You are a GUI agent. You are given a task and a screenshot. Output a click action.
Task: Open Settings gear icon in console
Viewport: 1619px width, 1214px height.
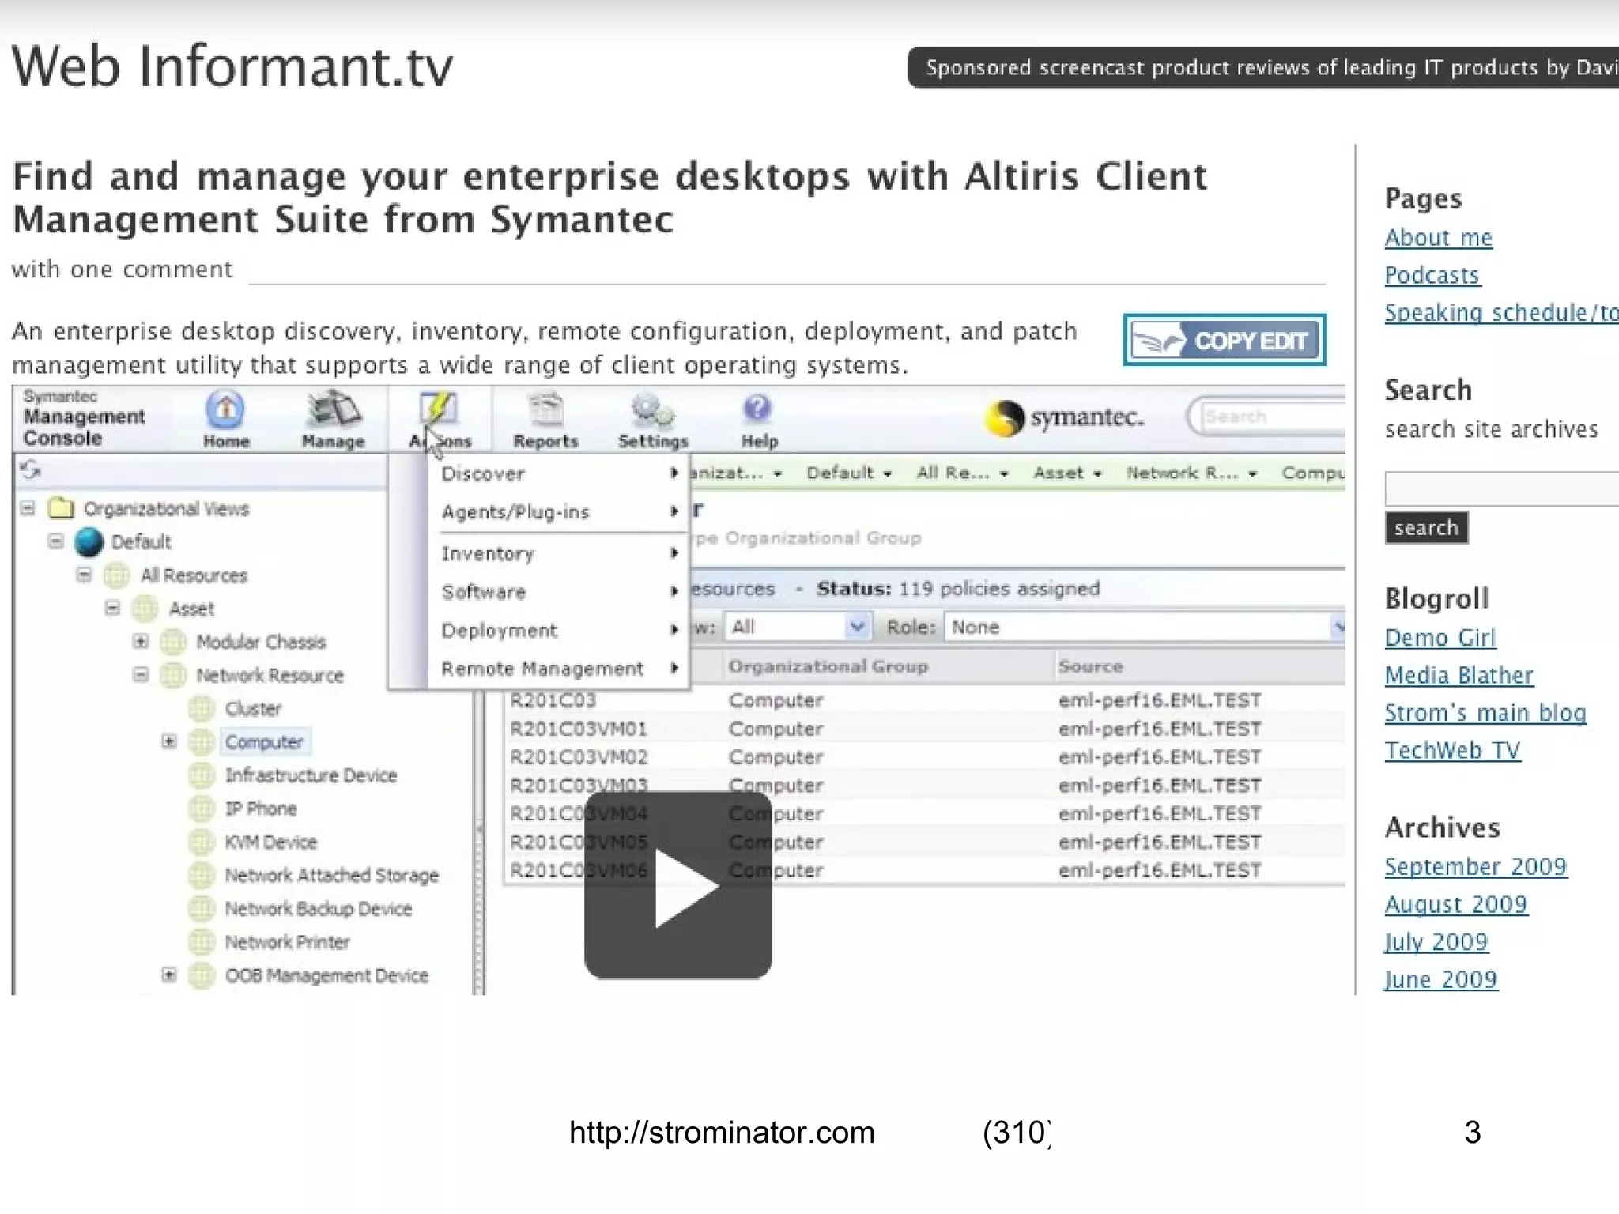pos(652,411)
